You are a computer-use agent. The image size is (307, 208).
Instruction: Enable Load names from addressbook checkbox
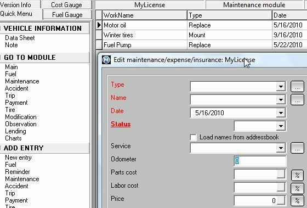pyautogui.click(x=193, y=137)
